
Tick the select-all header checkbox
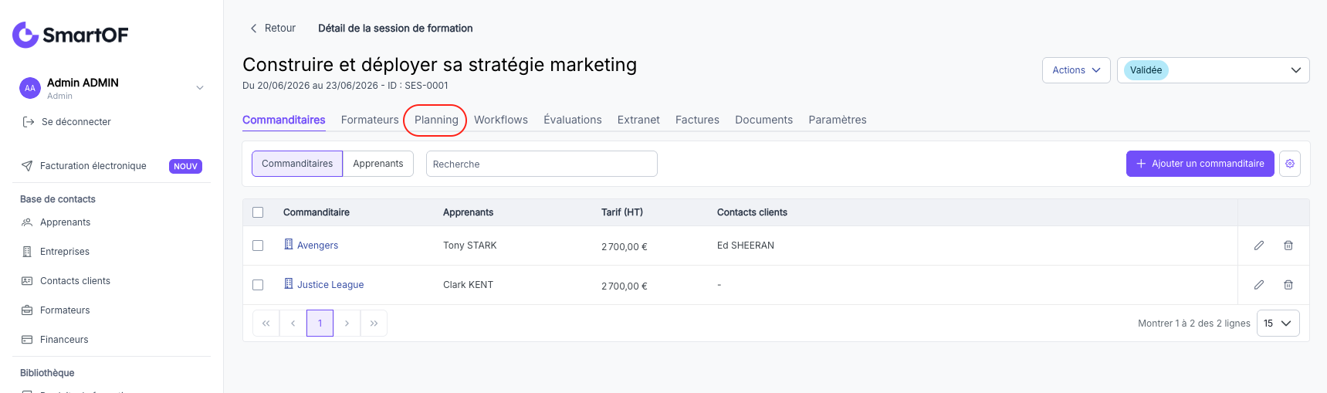coord(258,212)
